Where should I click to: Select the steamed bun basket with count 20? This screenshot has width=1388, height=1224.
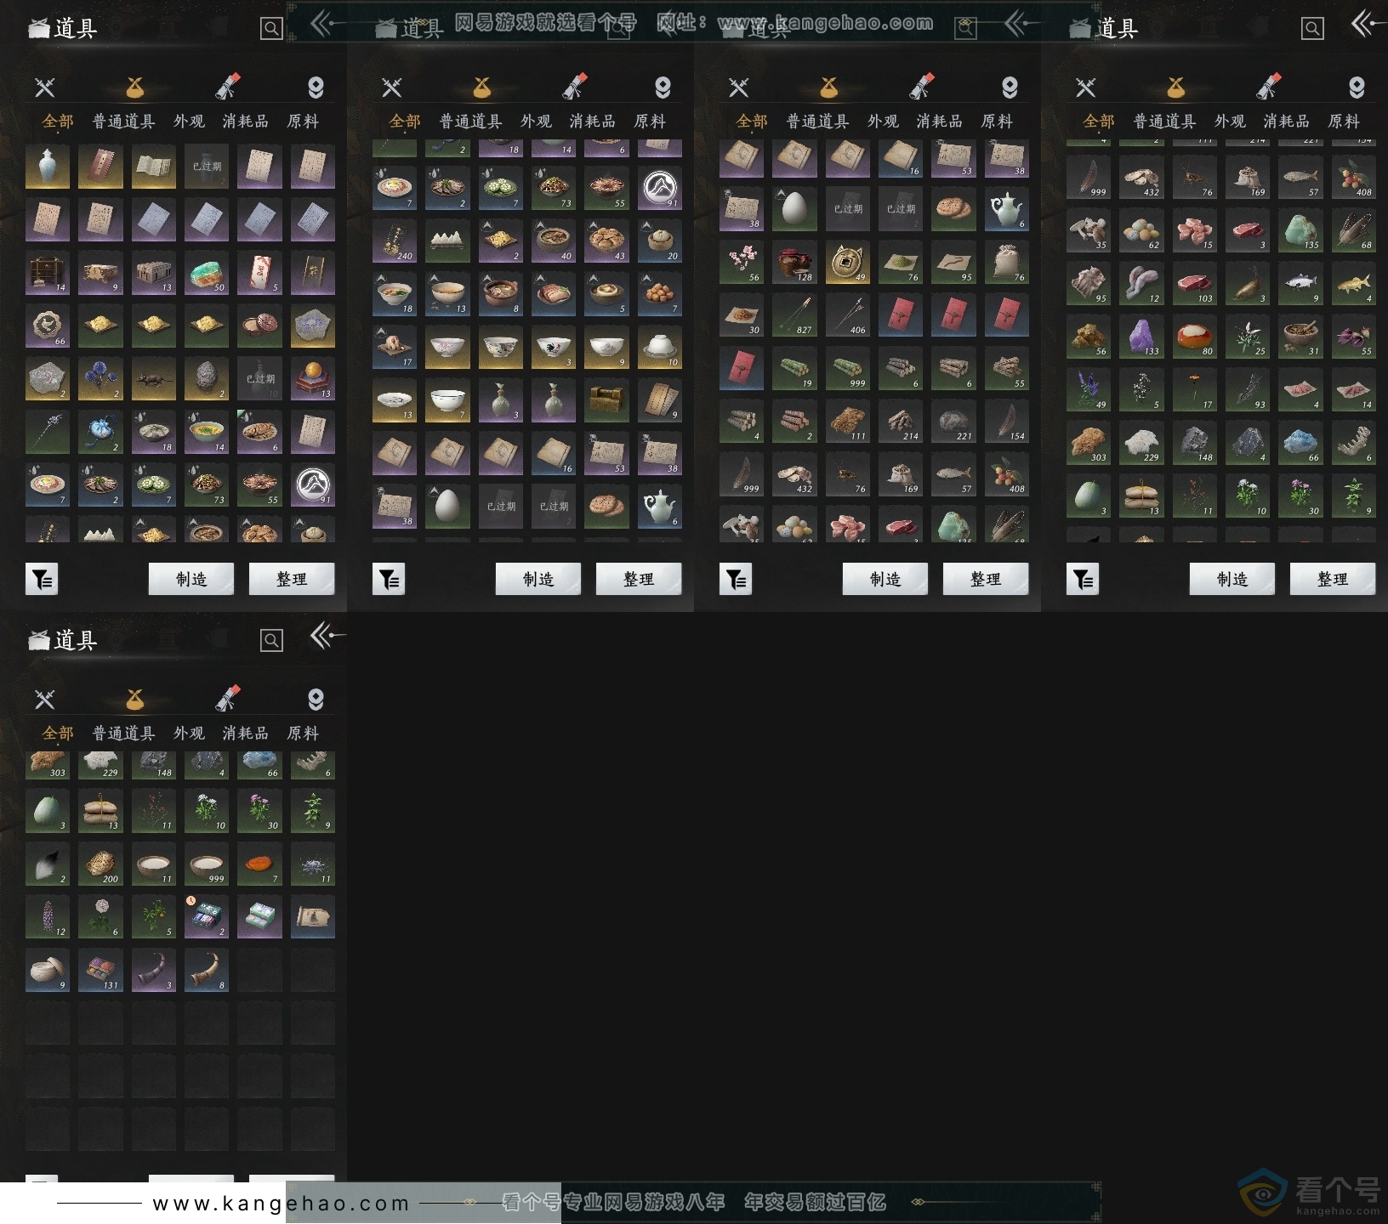click(x=660, y=241)
